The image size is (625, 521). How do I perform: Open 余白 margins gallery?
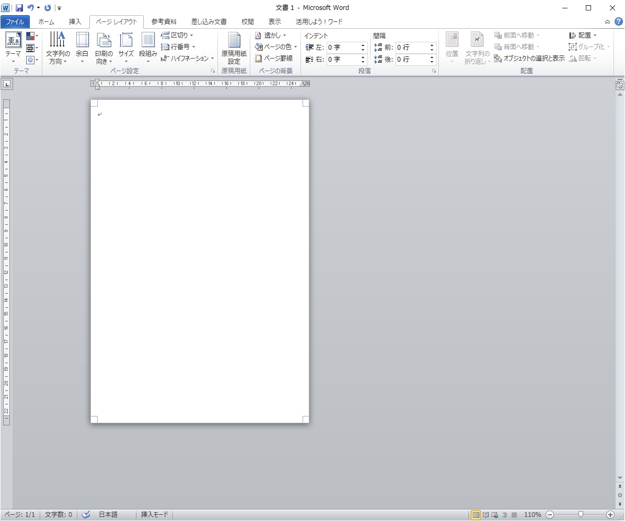pyautogui.click(x=82, y=48)
